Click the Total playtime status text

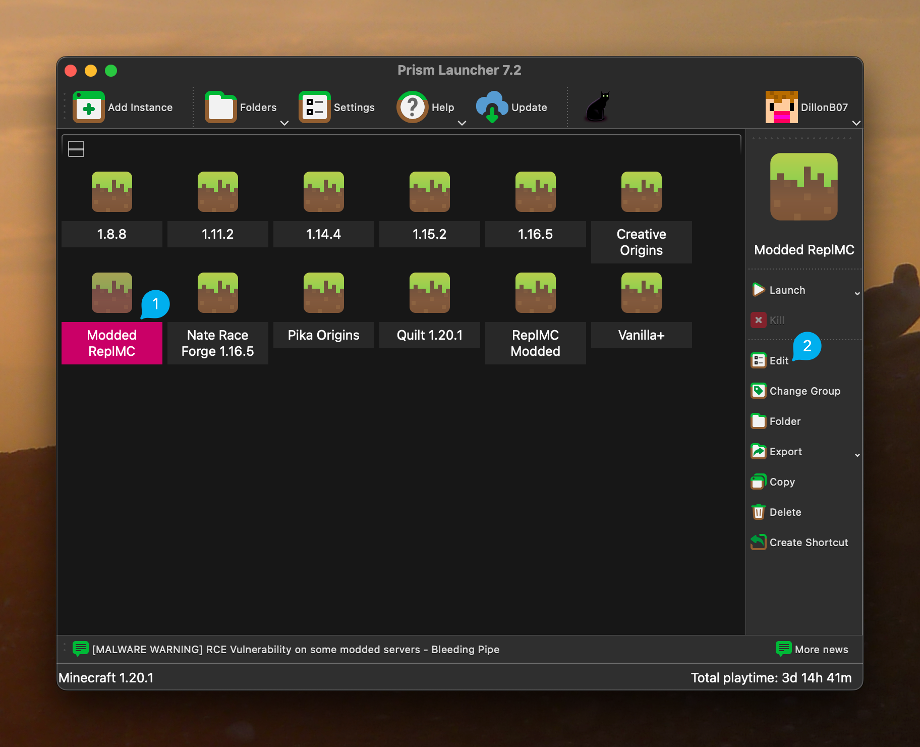[x=771, y=677]
